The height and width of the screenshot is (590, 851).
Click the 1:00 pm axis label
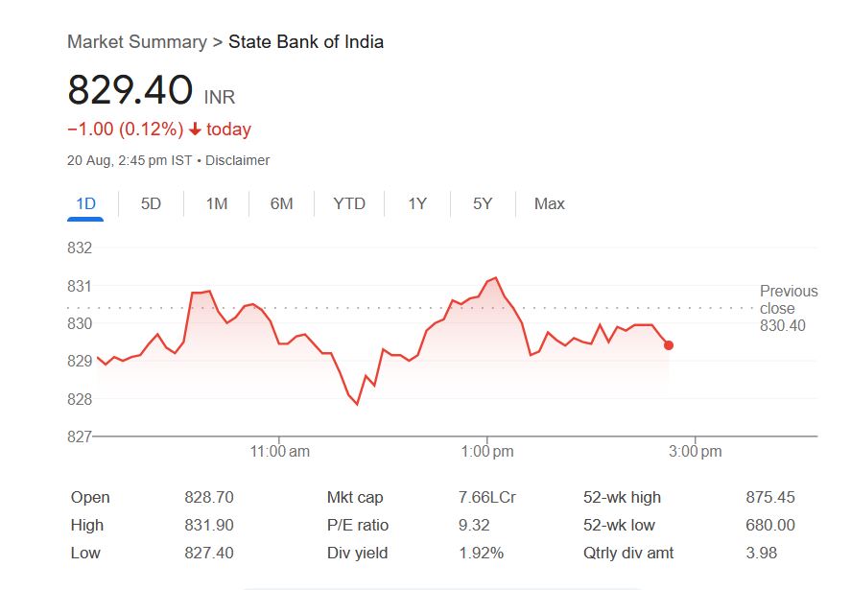pos(487,451)
